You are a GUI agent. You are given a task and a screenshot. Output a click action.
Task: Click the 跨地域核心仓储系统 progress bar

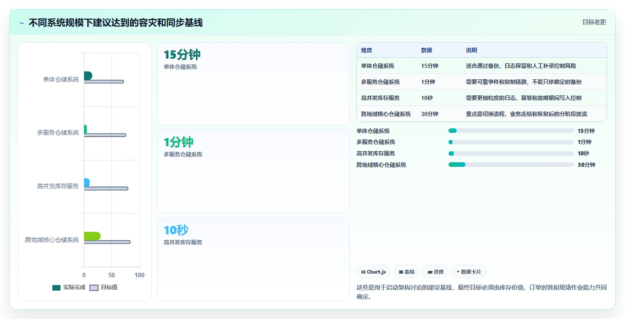pyautogui.click(x=511, y=165)
